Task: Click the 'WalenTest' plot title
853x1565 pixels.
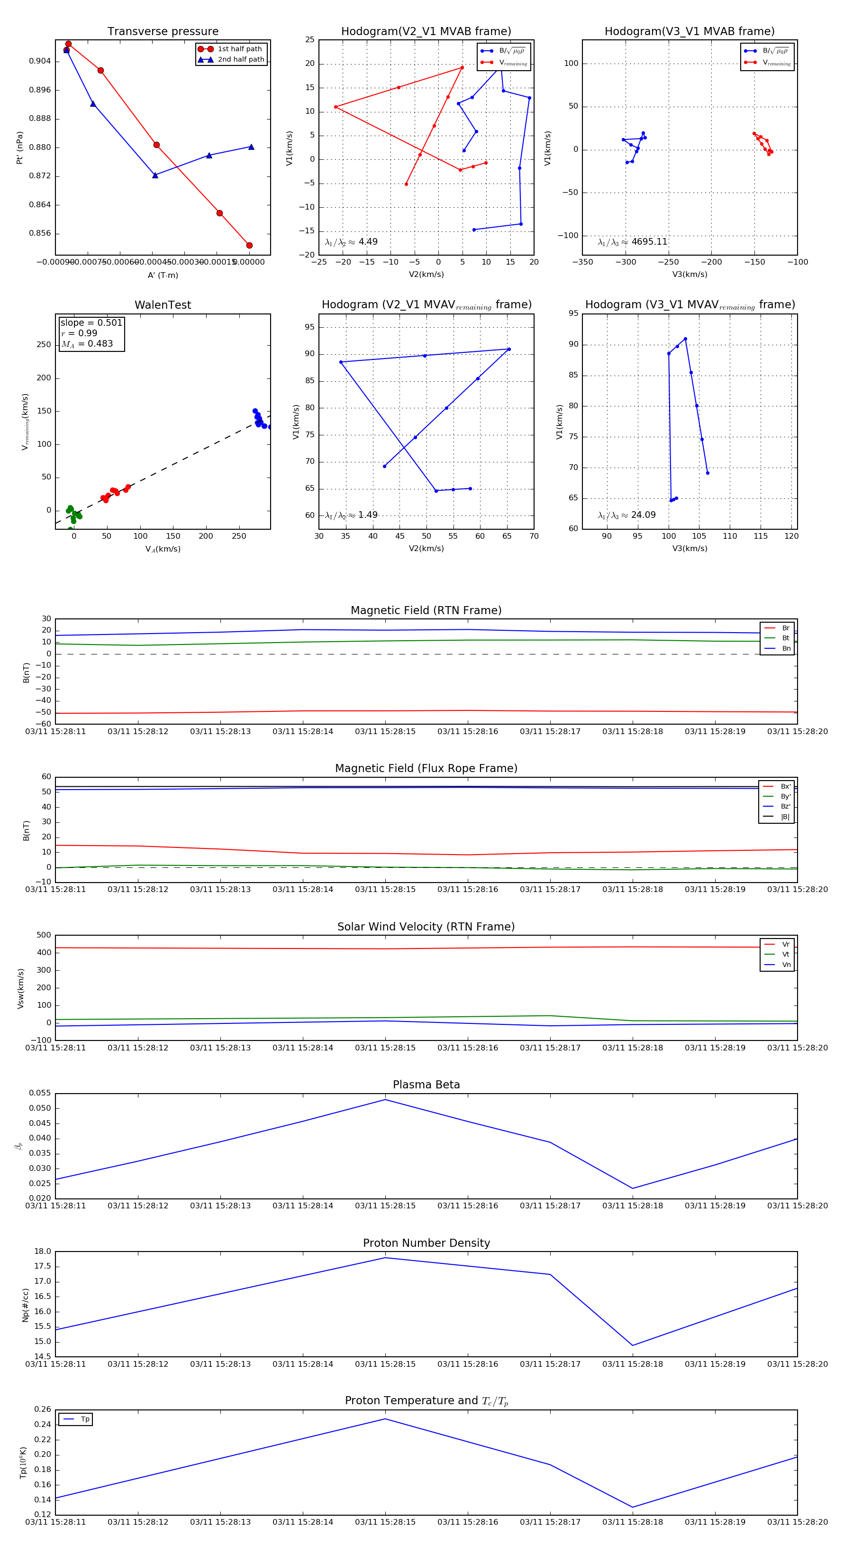Action: 163,305
